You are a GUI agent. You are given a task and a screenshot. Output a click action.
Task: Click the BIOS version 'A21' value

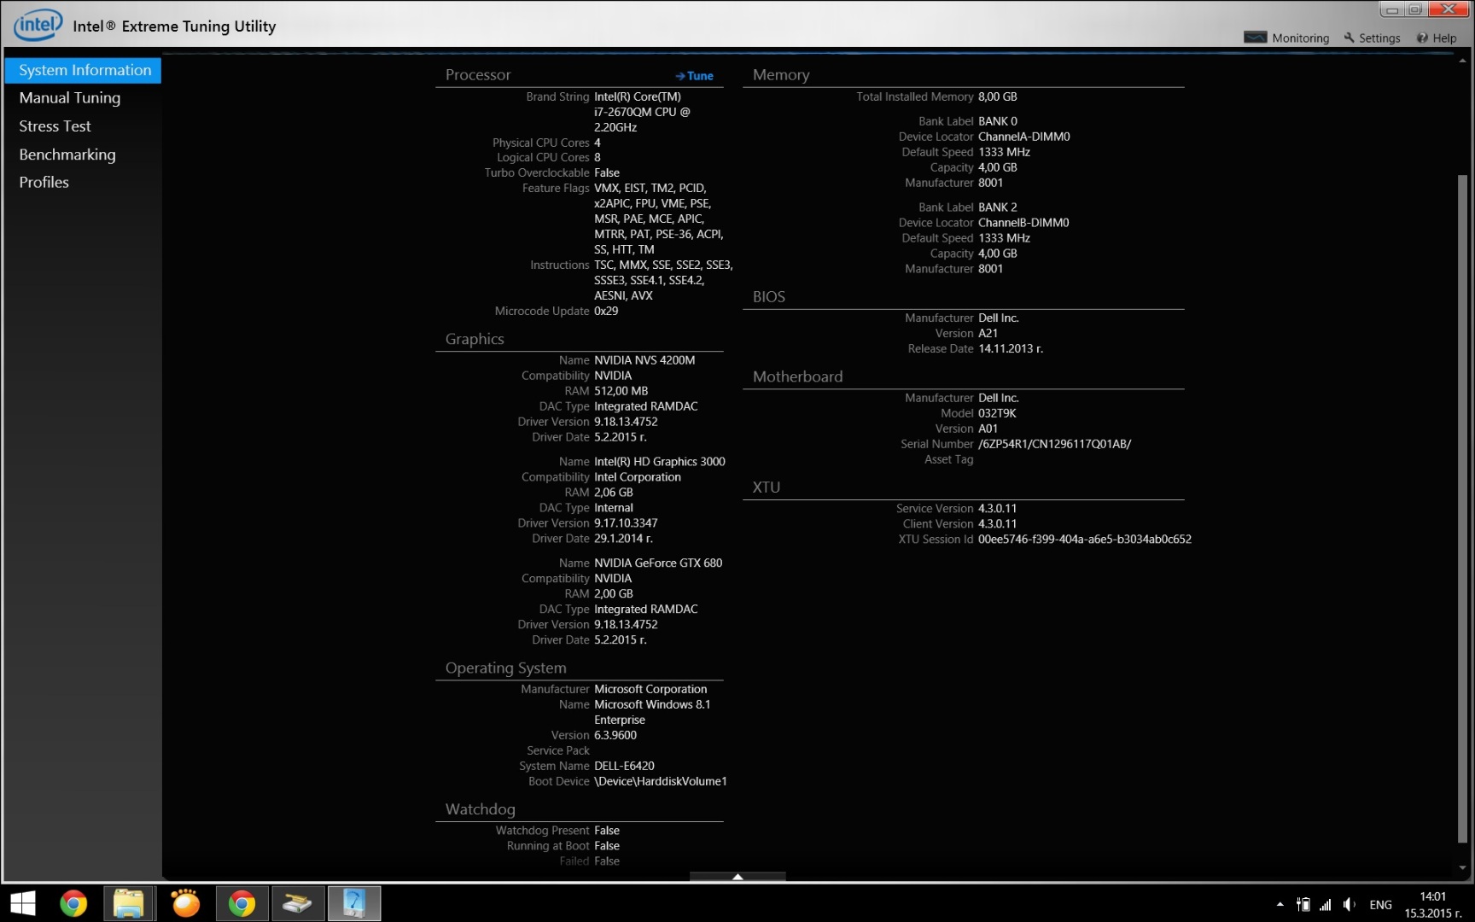point(988,334)
